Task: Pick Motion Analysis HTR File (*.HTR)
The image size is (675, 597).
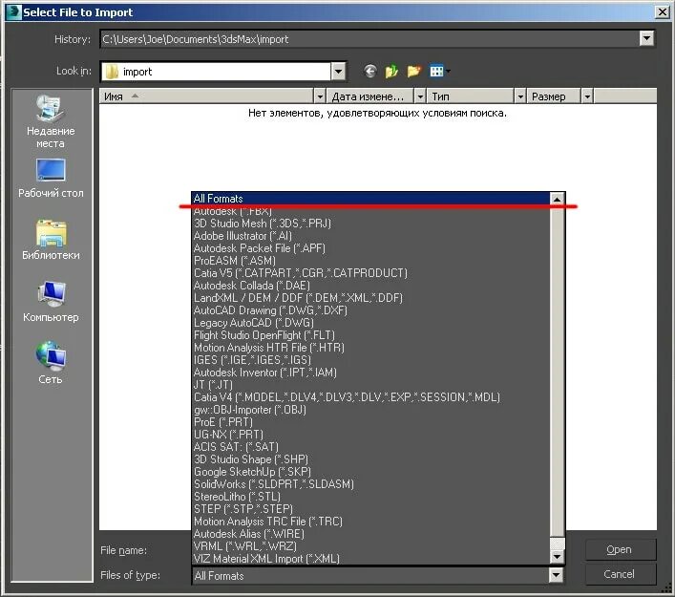Action: point(370,348)
